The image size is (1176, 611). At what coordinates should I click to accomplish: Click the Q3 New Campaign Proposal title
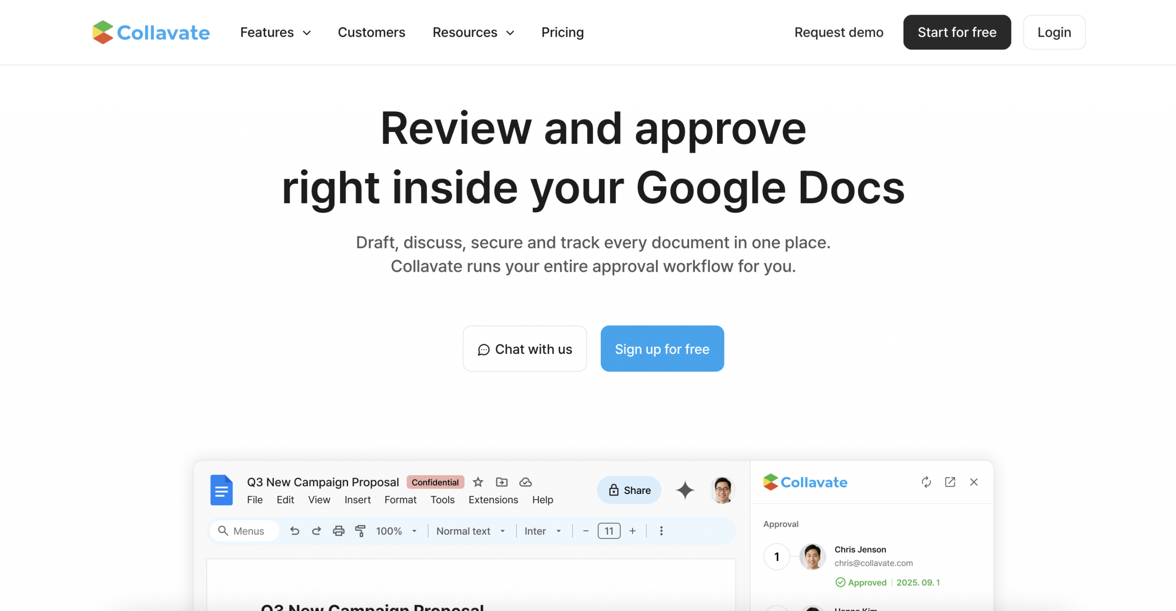click(x=323, y=482)
